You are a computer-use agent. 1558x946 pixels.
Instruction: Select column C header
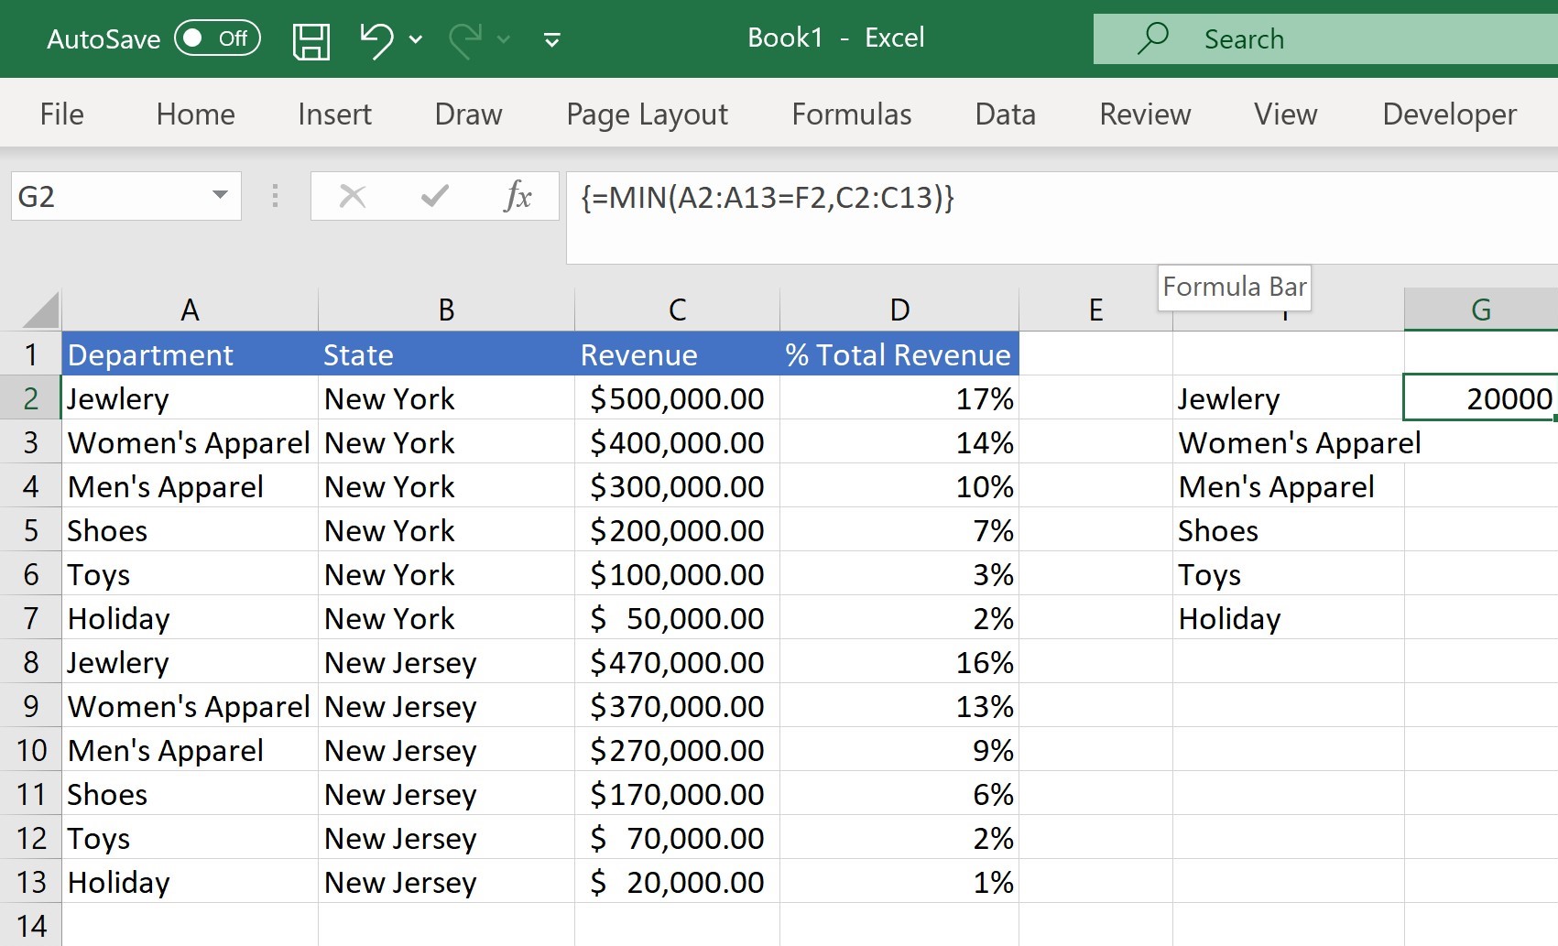(x=677, y=310)
